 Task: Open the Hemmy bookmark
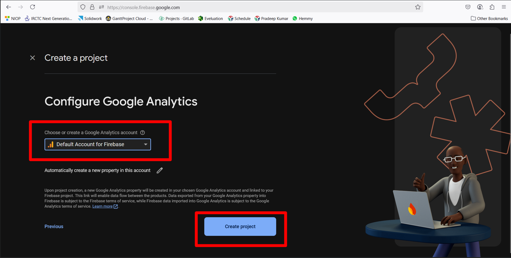(303, 19)
